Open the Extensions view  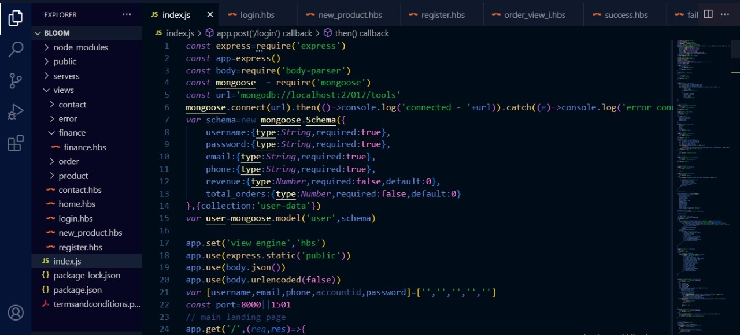[16, 143]
